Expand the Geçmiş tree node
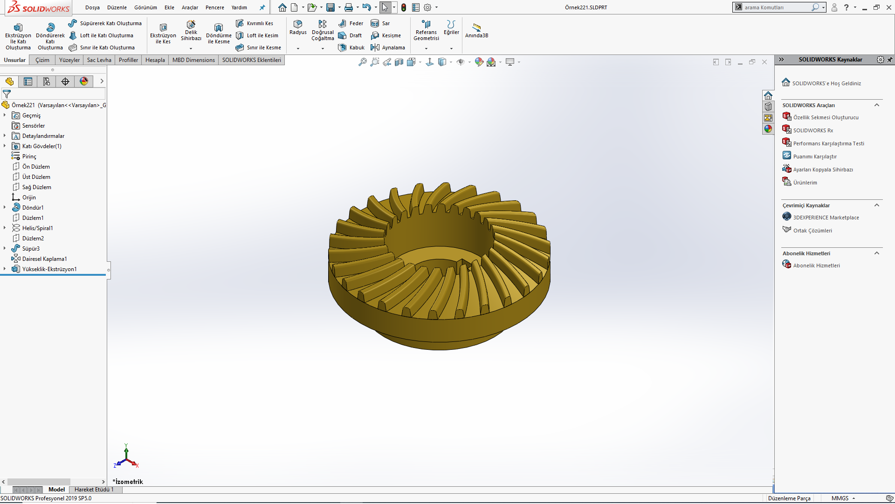This screenshot has width=895, height=504. tap(5, 115)
